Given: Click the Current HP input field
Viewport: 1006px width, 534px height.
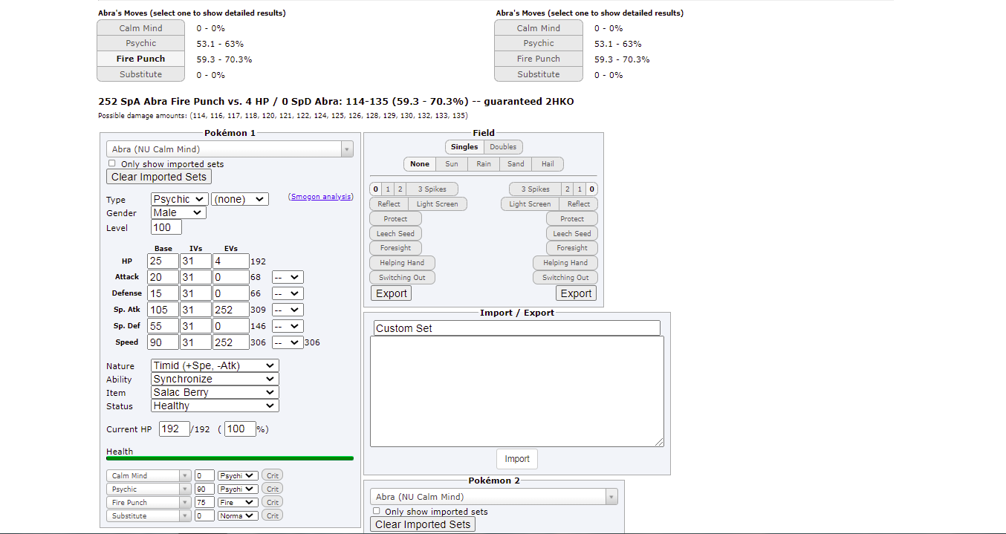Looking at the screenshot, I should click(174, 429).
